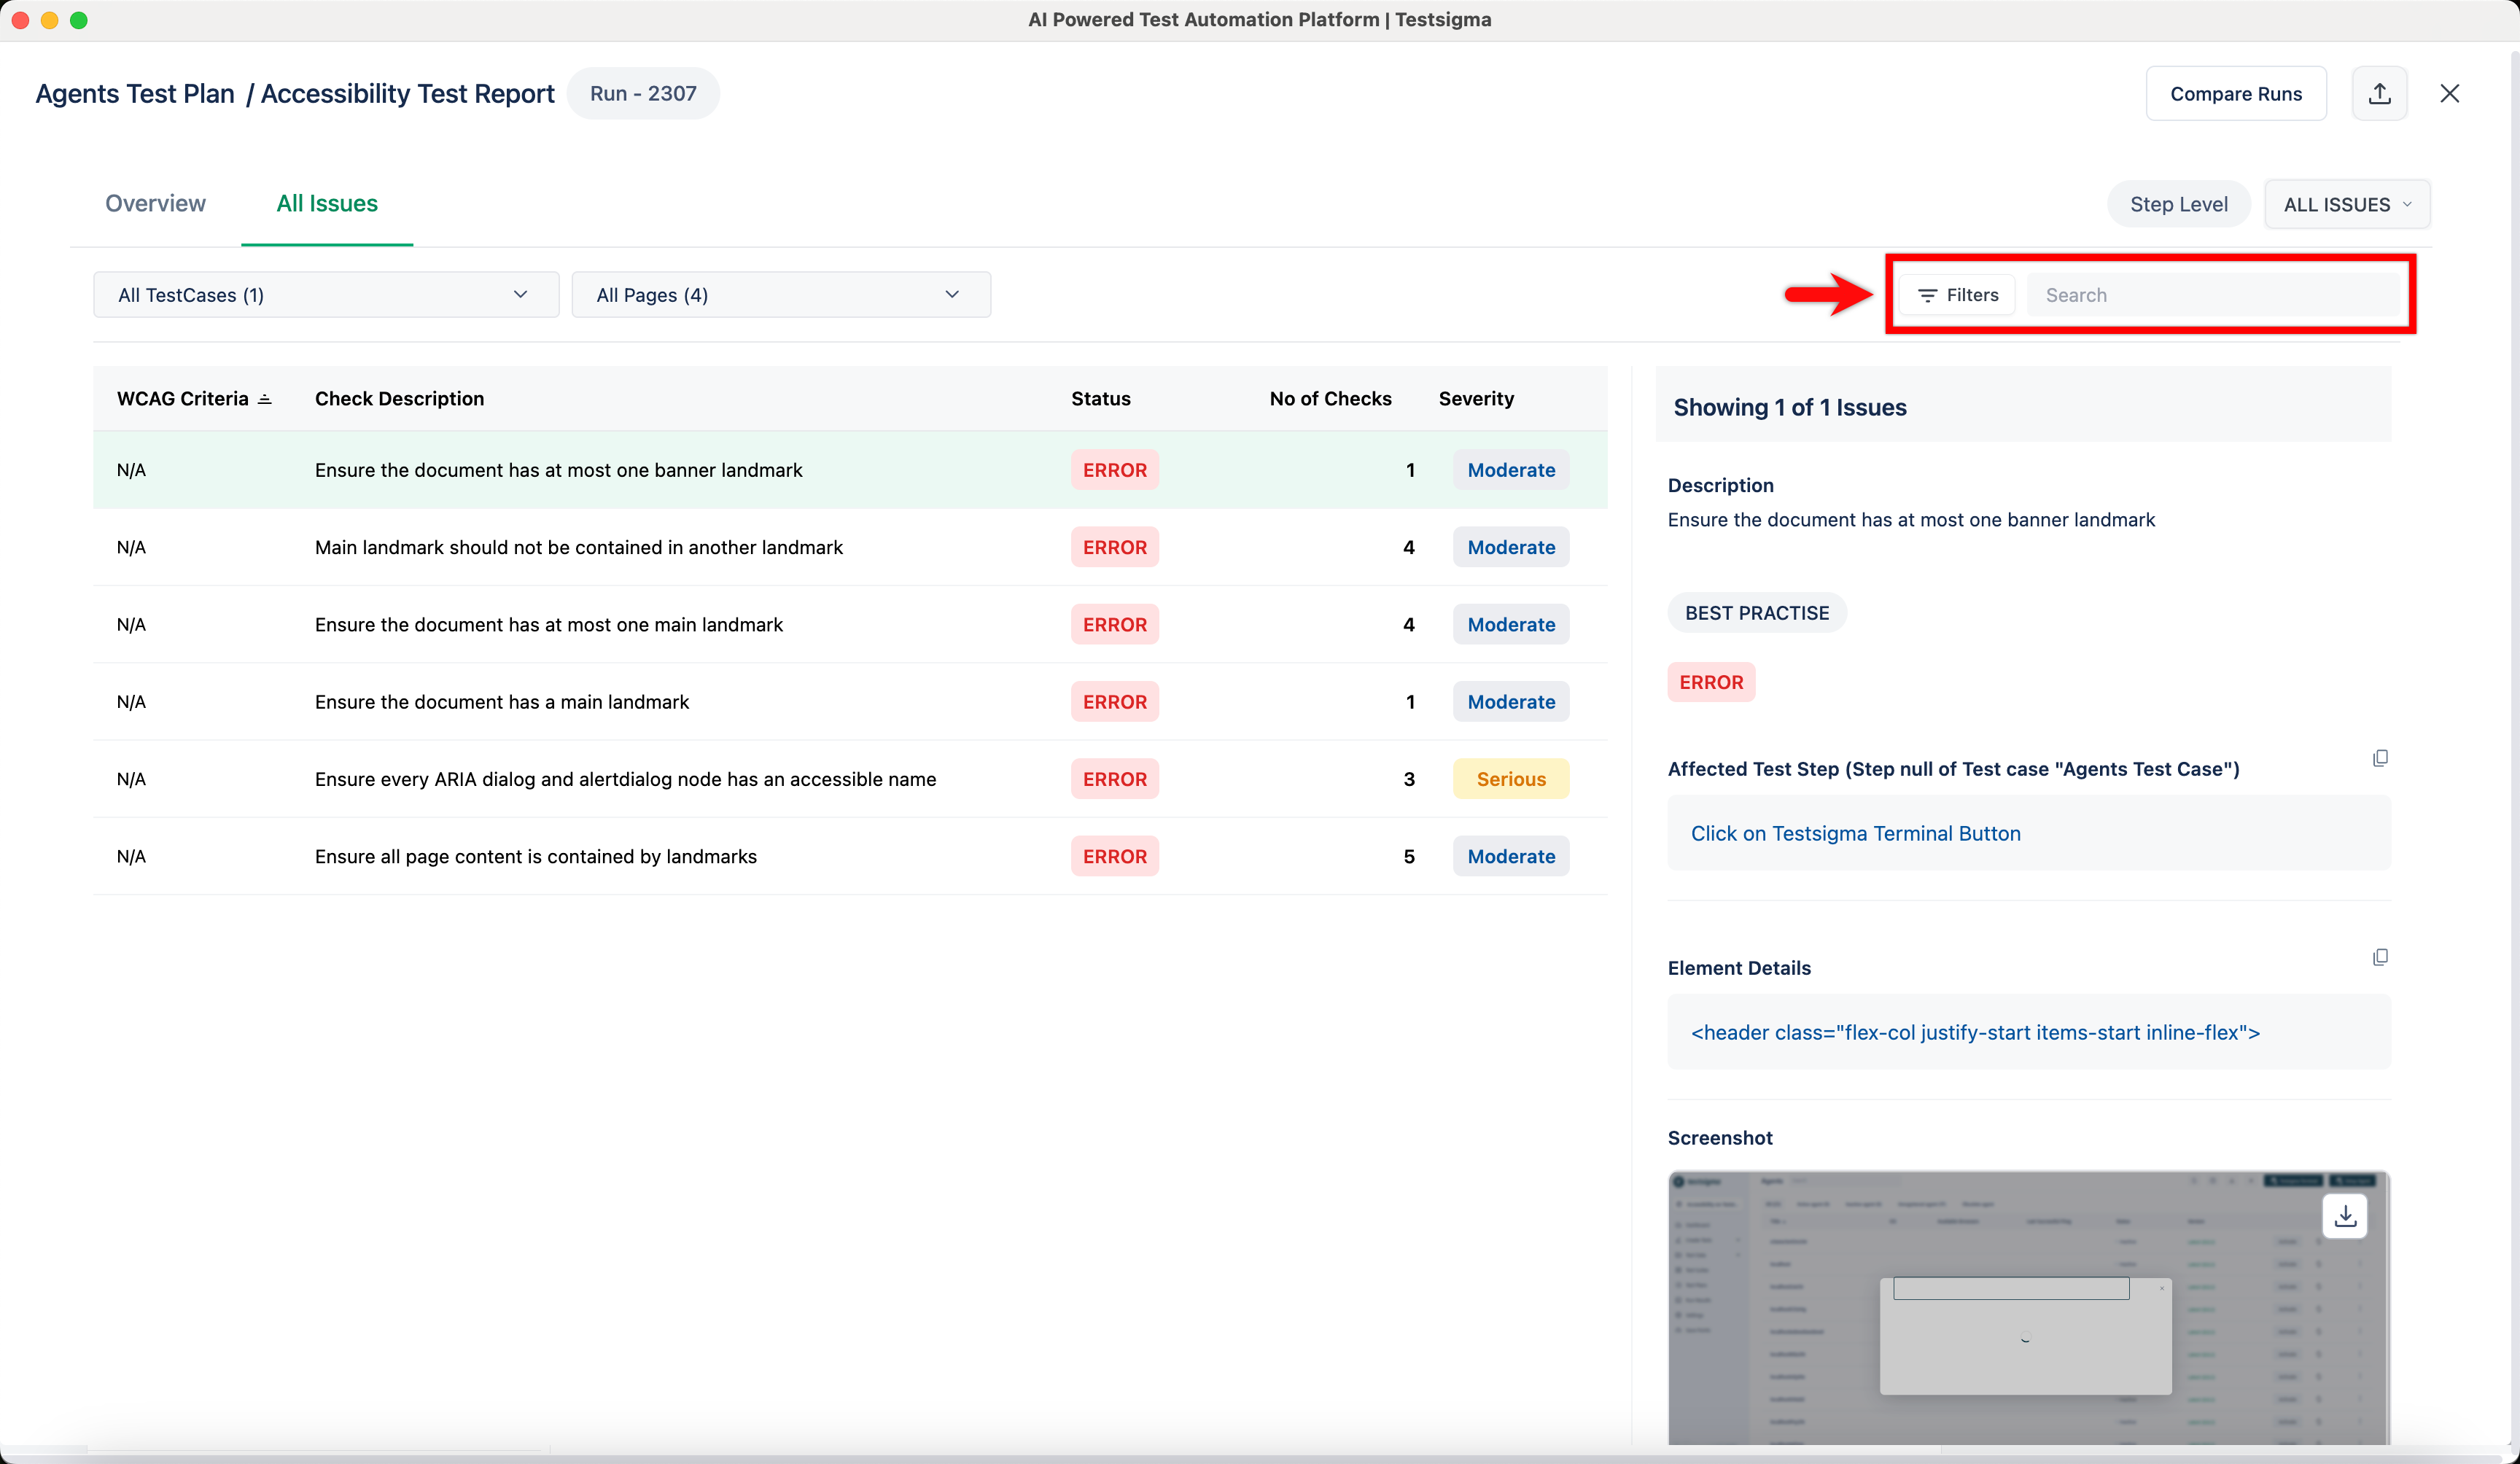Open the All Pages (4) dropdown
This screenshot has width=2520, height=1464.
(x=780, y=295)
